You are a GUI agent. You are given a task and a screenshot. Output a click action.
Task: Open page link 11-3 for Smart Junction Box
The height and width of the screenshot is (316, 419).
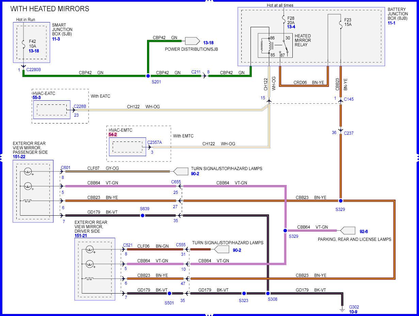[x=57, y=39]
